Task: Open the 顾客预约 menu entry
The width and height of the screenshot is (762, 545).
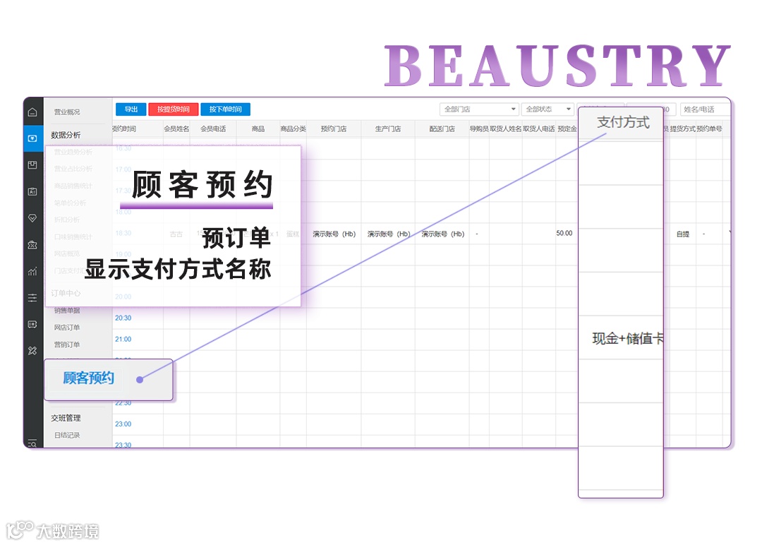Action: (x=88, y=378)
